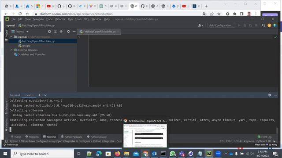The width and height of the screenshot is (282, 158).
Task: Click Chrome translate page icon
Action: pyautogui.click(x=204, y=14)
